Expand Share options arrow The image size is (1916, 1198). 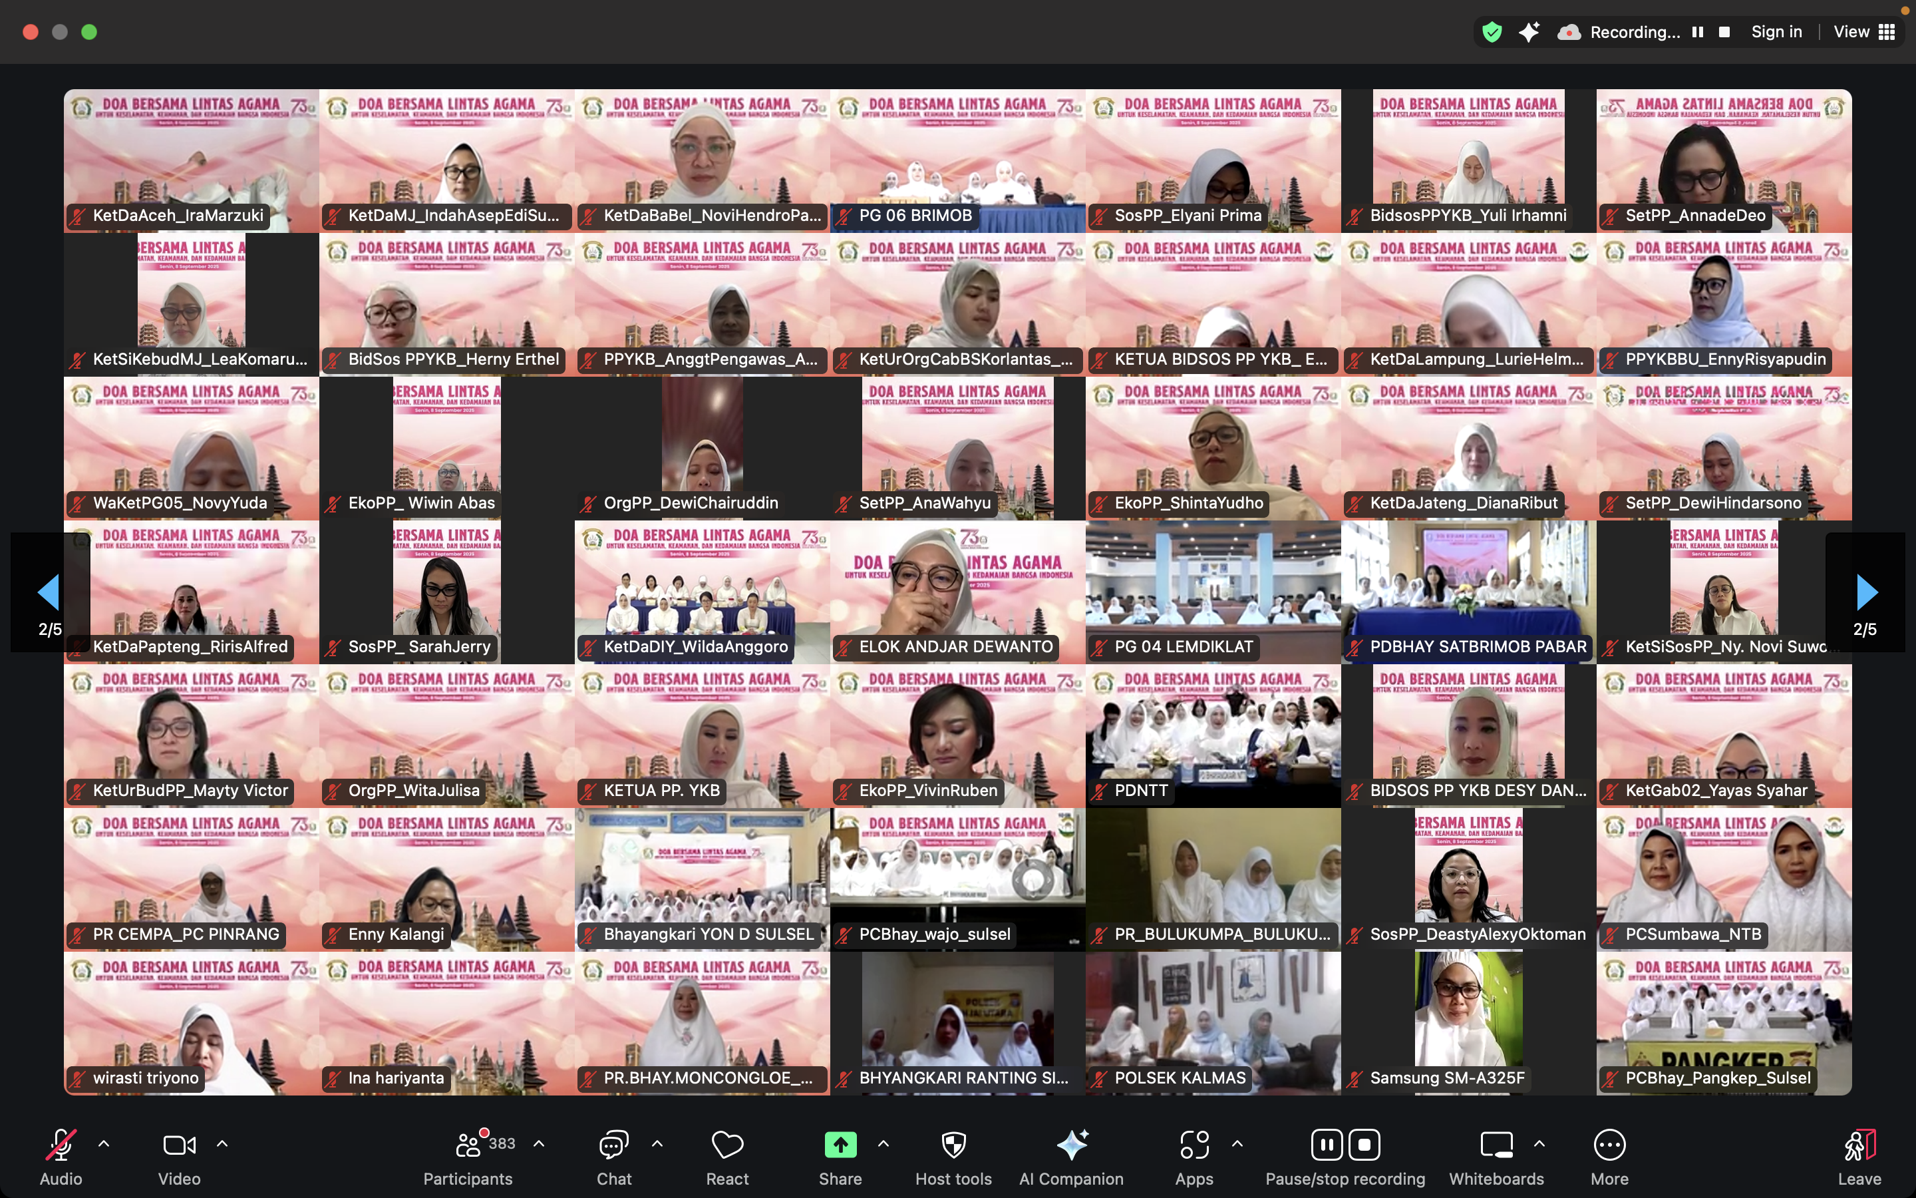point(883,1144)
